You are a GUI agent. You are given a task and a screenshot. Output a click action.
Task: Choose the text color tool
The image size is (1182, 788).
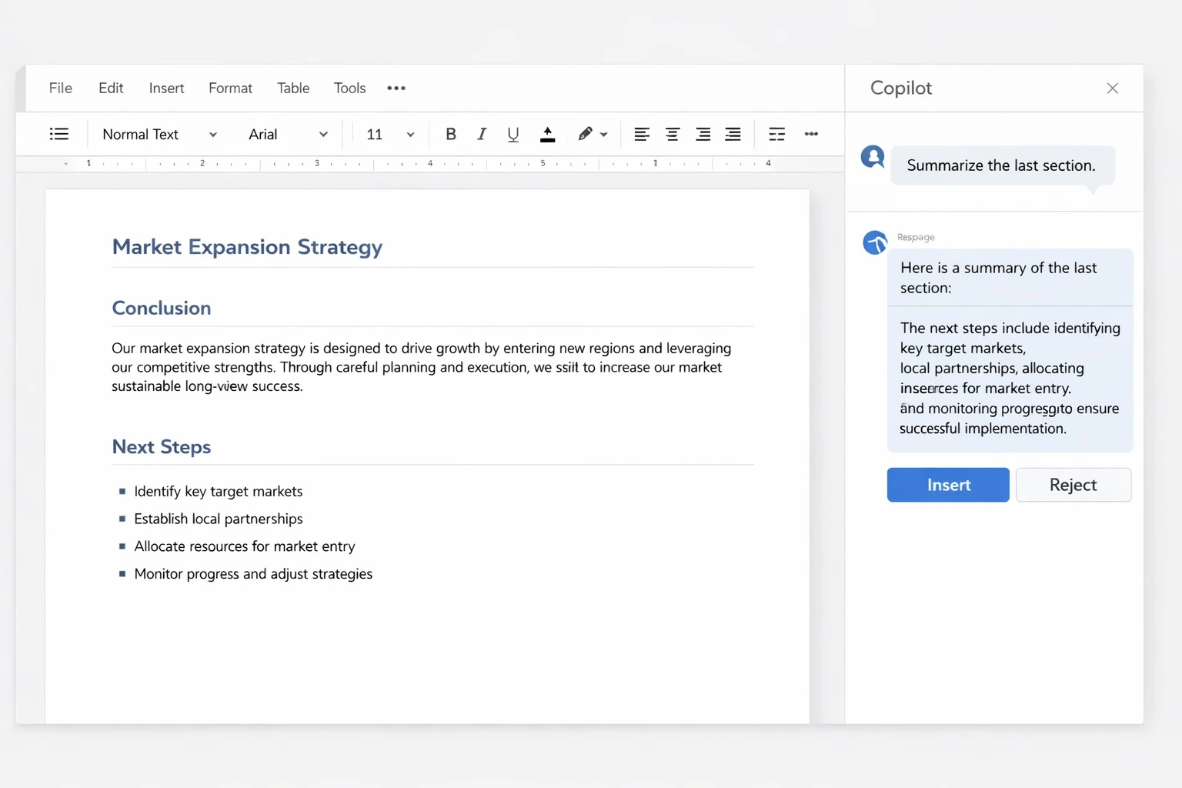pos(548,135)
